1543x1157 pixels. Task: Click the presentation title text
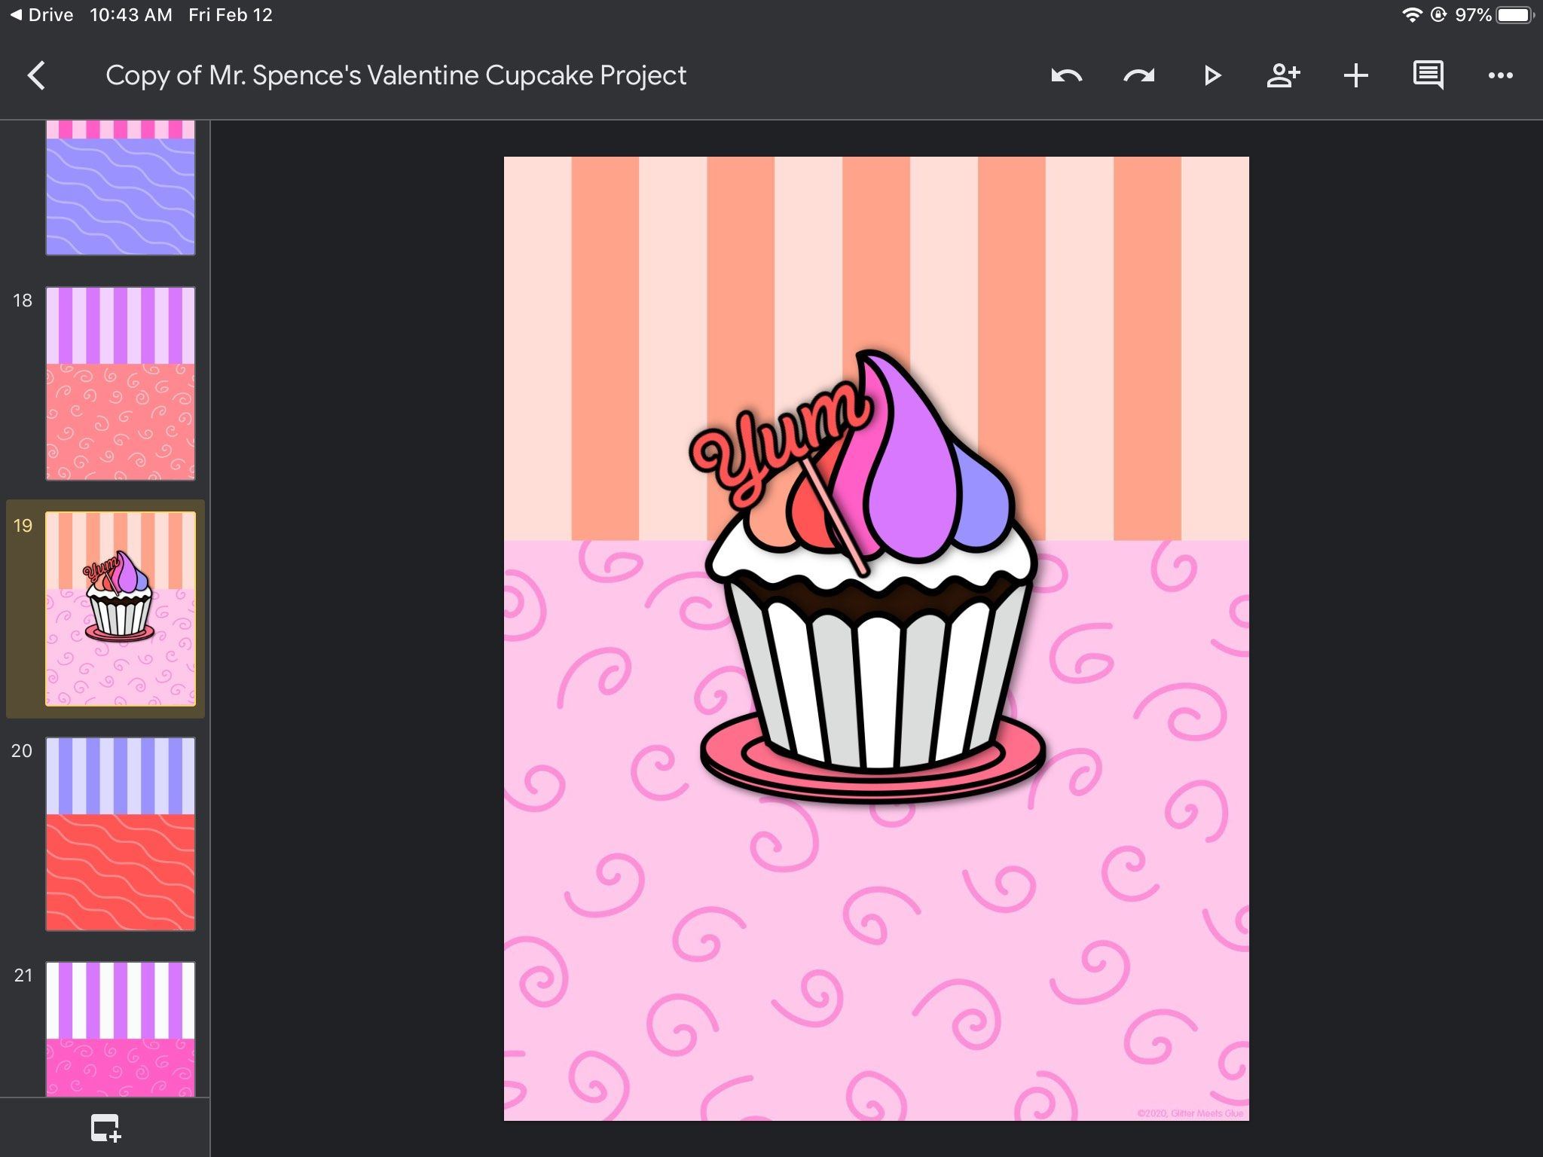coord(396,75)
